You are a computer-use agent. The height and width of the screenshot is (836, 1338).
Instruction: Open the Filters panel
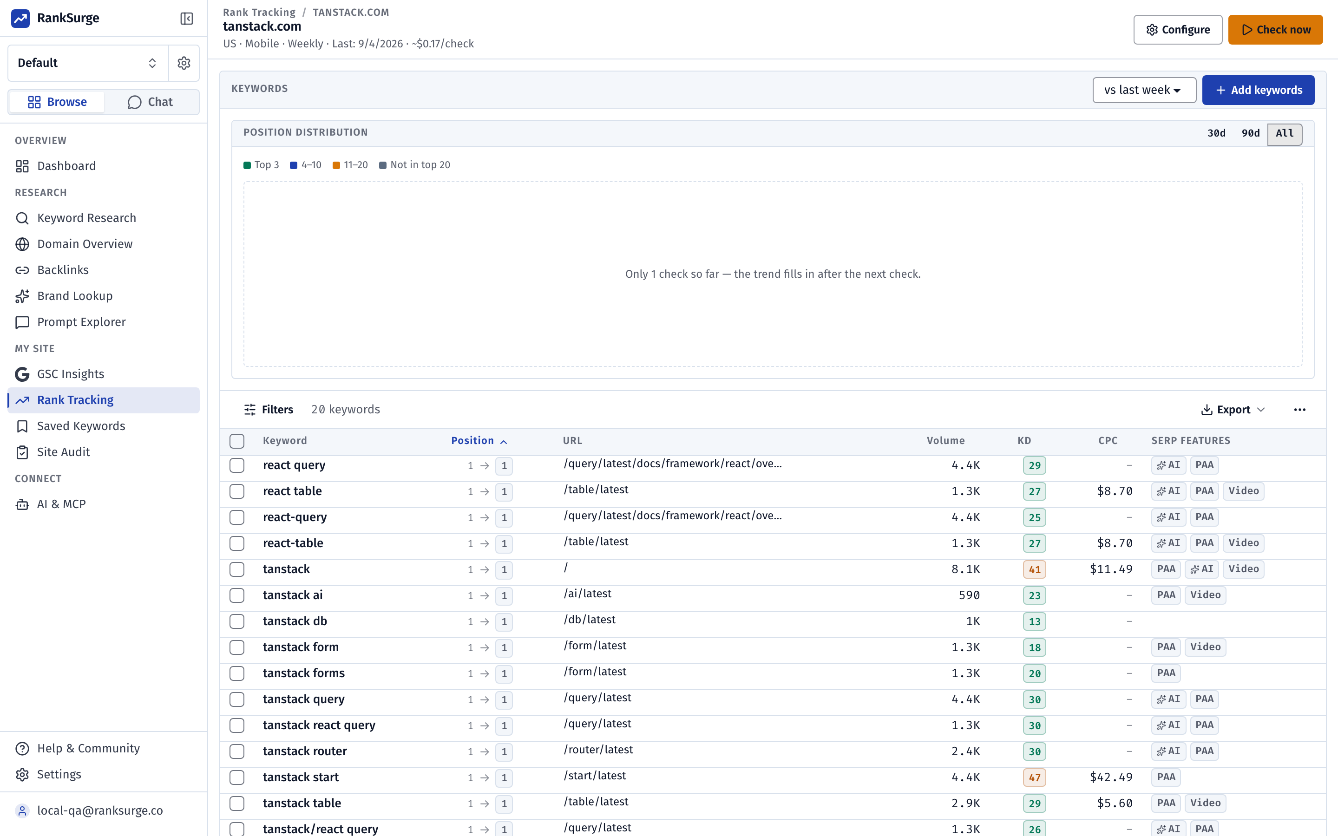tap(269, 410)
